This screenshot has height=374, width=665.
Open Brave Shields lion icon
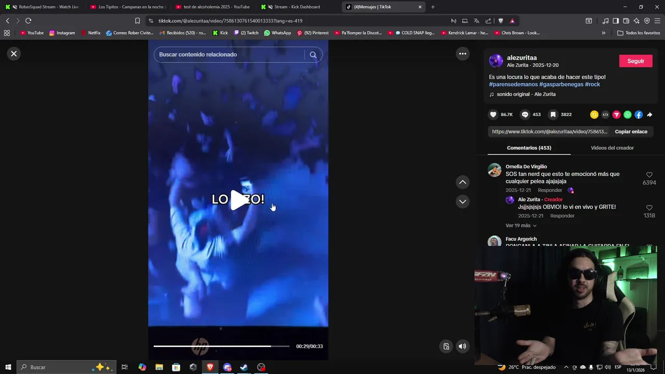[500, 21]
